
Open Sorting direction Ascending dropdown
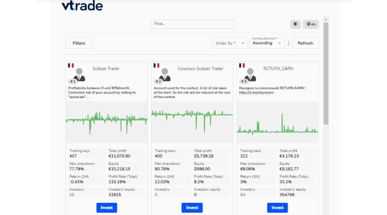(267, 43)
